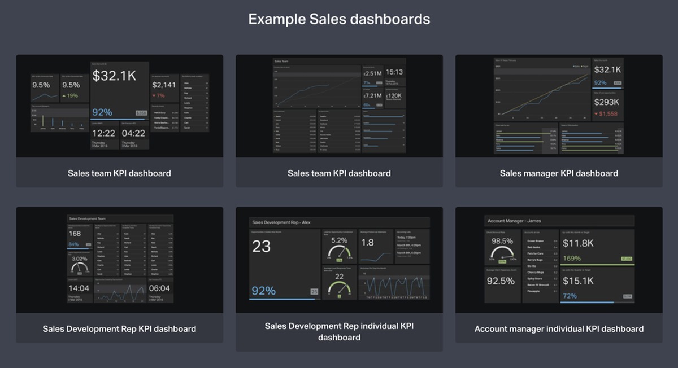Click the '06:04' clock in Sales Development Team preview
This screenshot has width=678, height=368.
click(159, 288)
